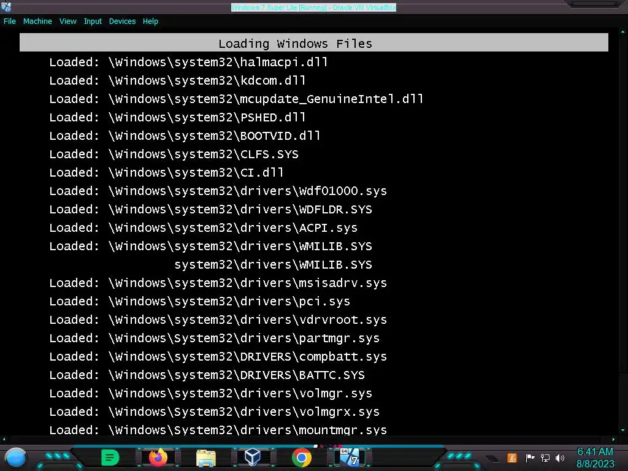
Task: Click the volmgr.sys loaded line
Action: [x=211, y=394]
